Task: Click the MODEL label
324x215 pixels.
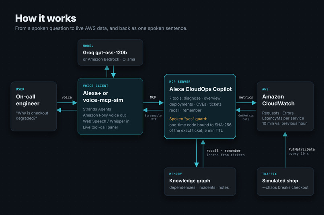Action: tap(88, 46)
